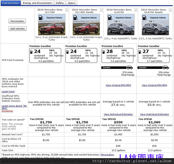Click the GLA250 gas pump header icon
Screen dimensions: 174x164
pos(110,18)
